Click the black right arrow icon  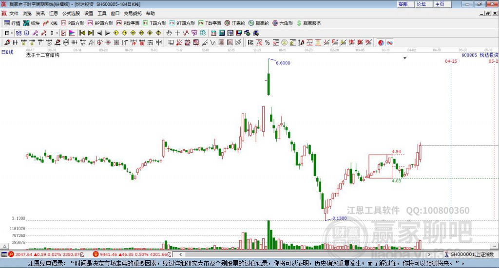click(108, 33)
